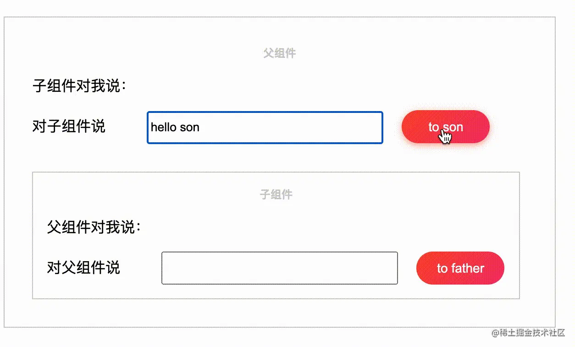
Task: Click the word "to" on the father button
Action: pos(442,269)
